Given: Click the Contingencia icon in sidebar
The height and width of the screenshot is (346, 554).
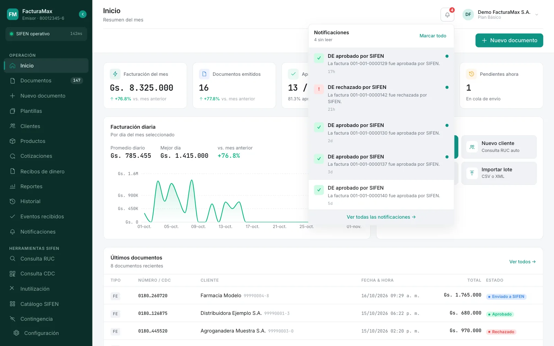Looking at the screenshot, I should (x=13, y=319).
